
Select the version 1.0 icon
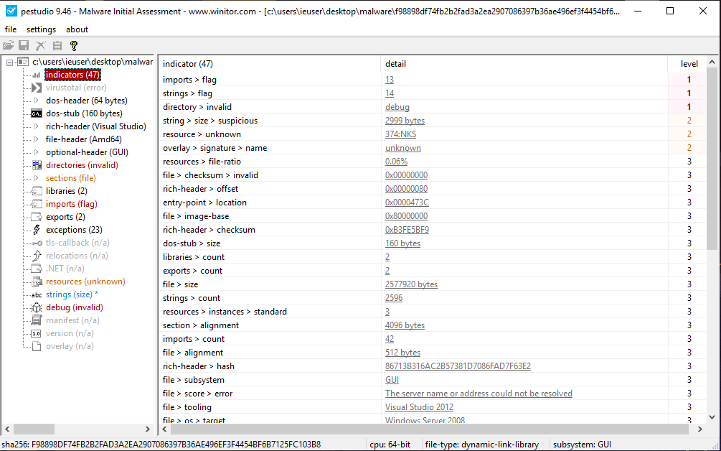[x=37, y=333]
